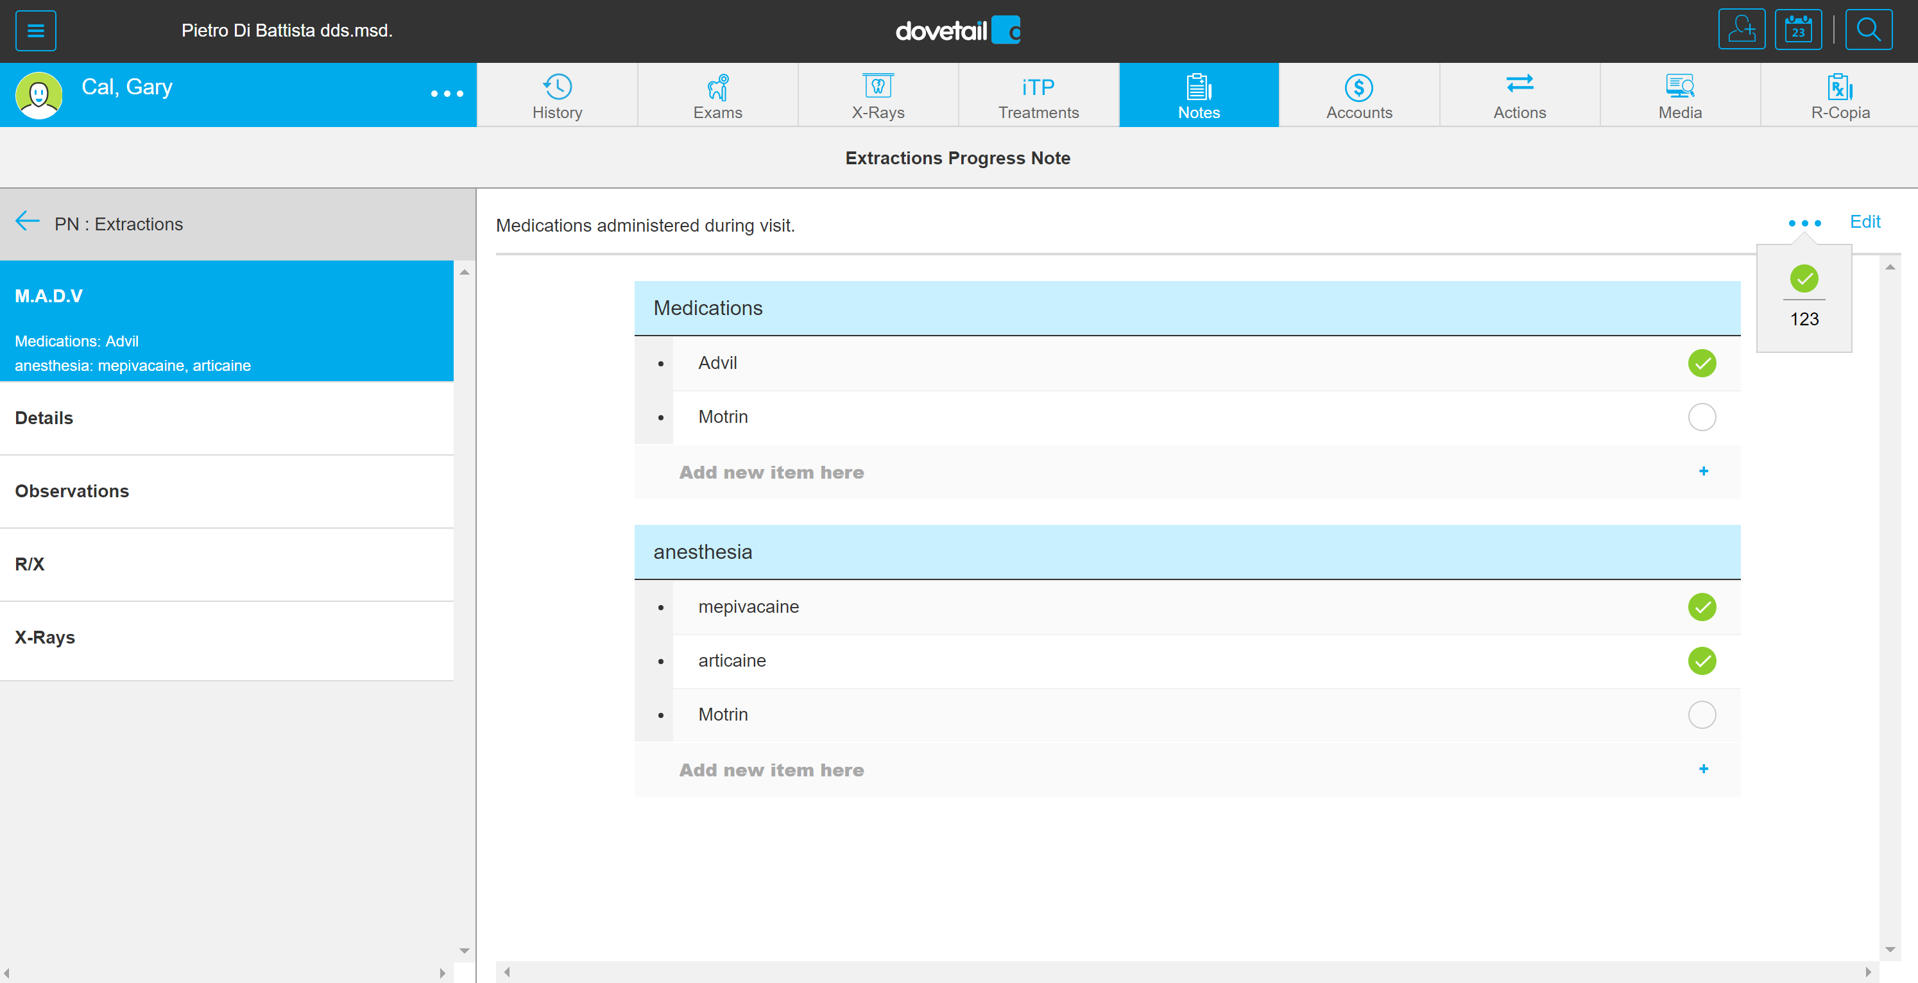The width and height of the screenshot is (1918, 983).
Task: Expand the Observations section in sidebar
Action: click(73, 491)
